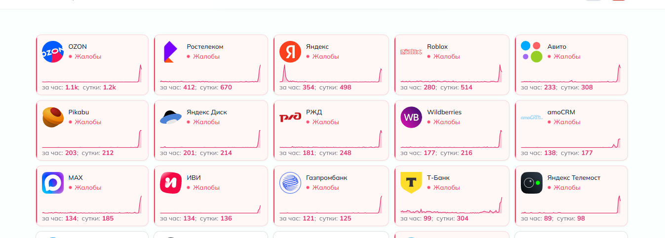Choose the ИВИ pink icon
The image size is (665, 238).
(x=171, y=183)
